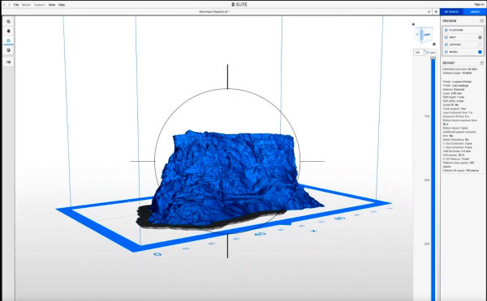Select the zoom magnifier tool
The width and height of the screenshot is (487, 301).
(x=8, y=22)
